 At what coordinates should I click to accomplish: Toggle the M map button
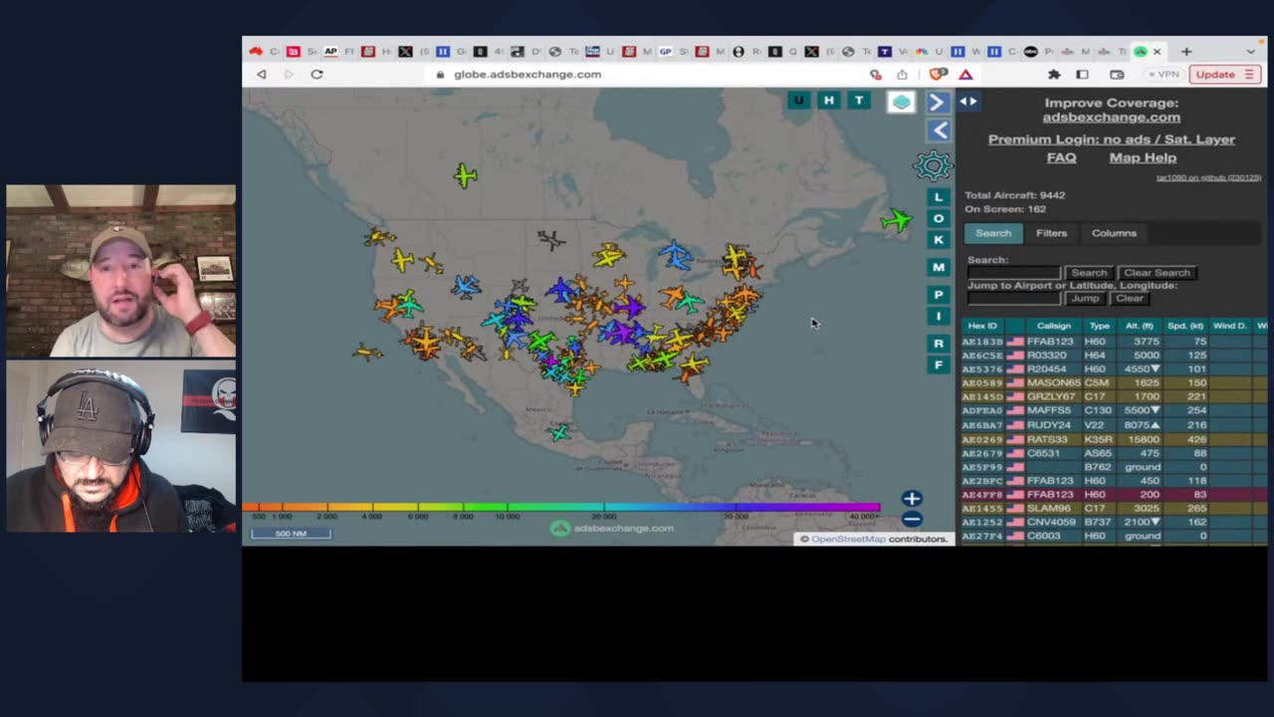point(938,267)
